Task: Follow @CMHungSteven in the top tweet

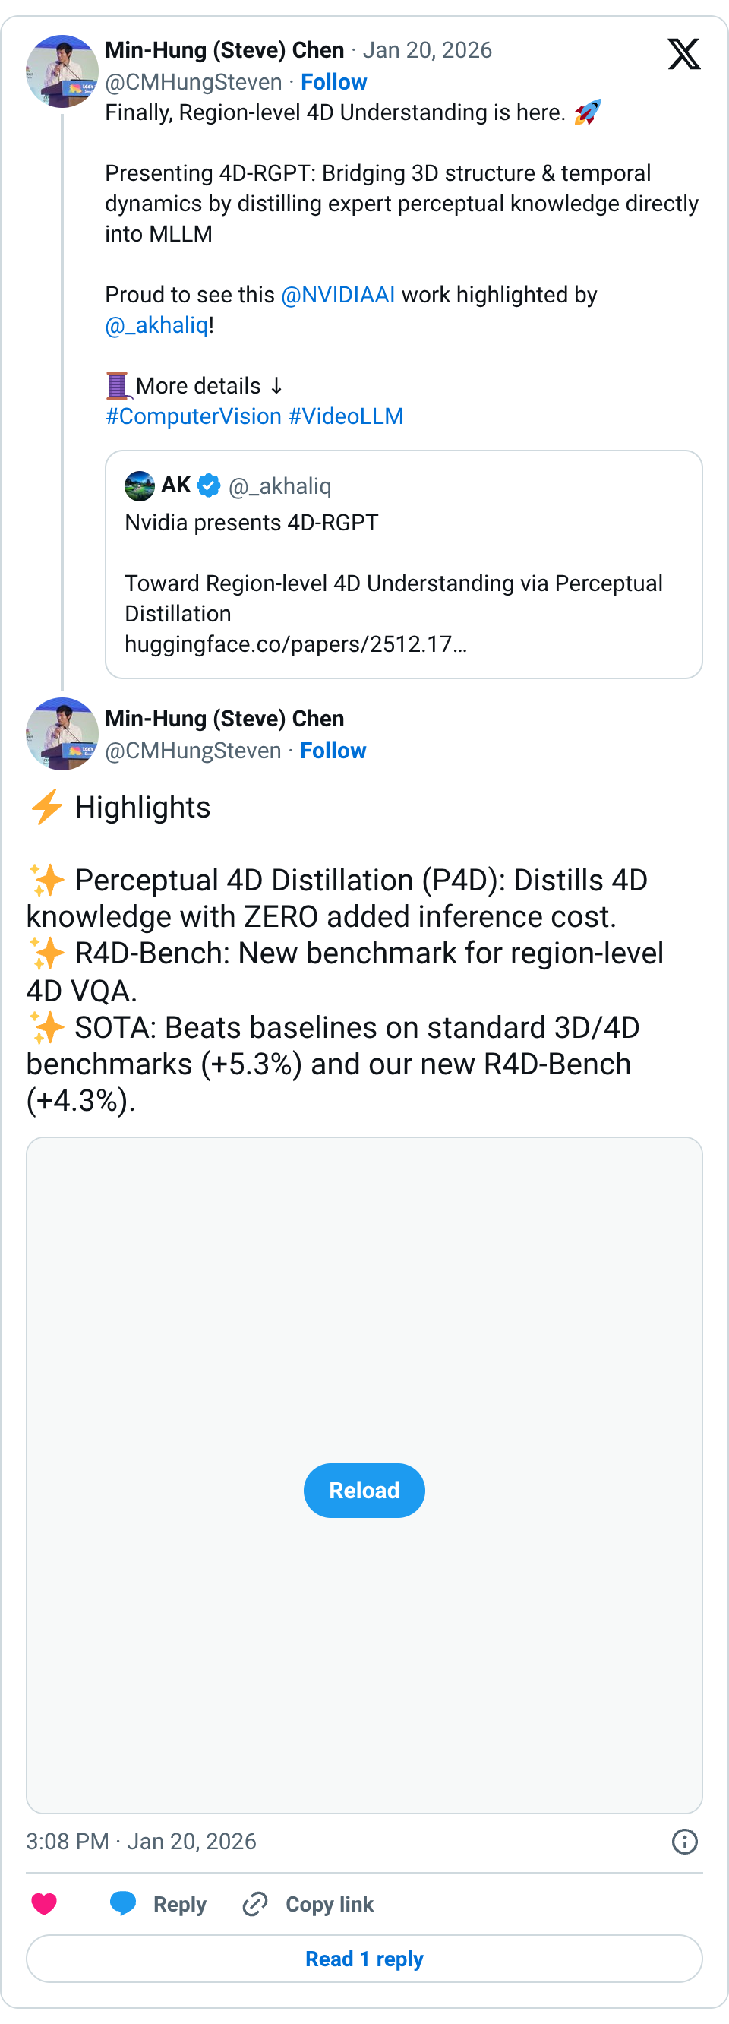Action: click(x=334, y=82)
